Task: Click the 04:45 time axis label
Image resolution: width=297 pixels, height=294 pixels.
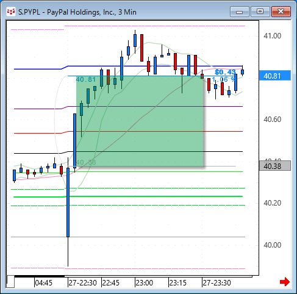Action: coord(44,283)
